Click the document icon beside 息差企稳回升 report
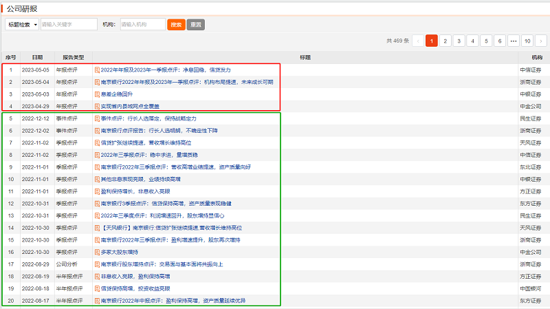Image resolution: width=550 pixels, height=309 pixels. [x=97, y=94]
